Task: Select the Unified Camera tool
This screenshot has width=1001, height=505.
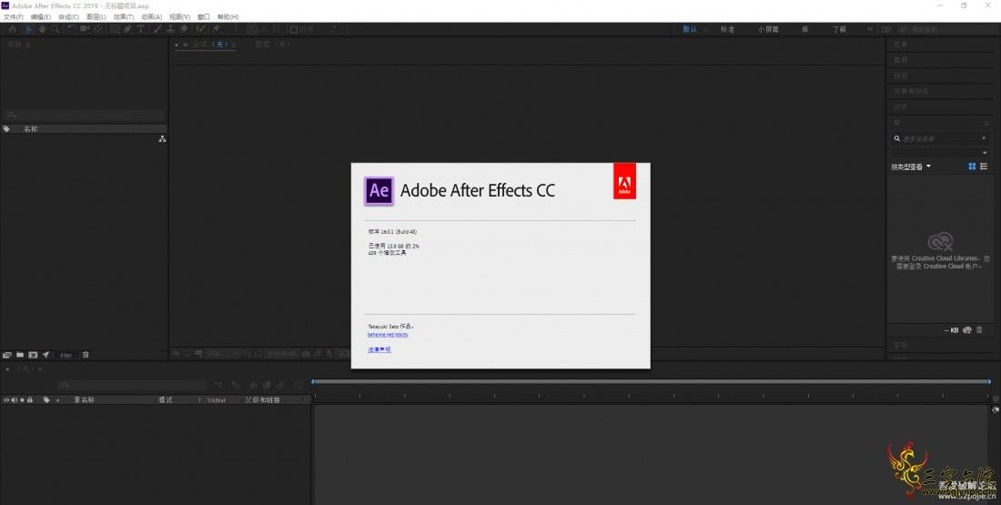Action: [85, 29]
